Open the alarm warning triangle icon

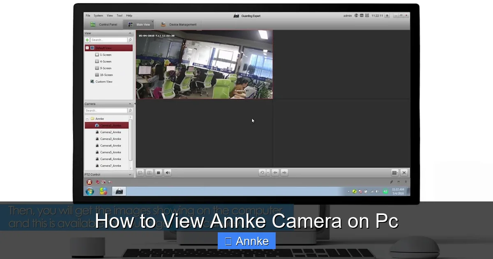tap(89, 182)
